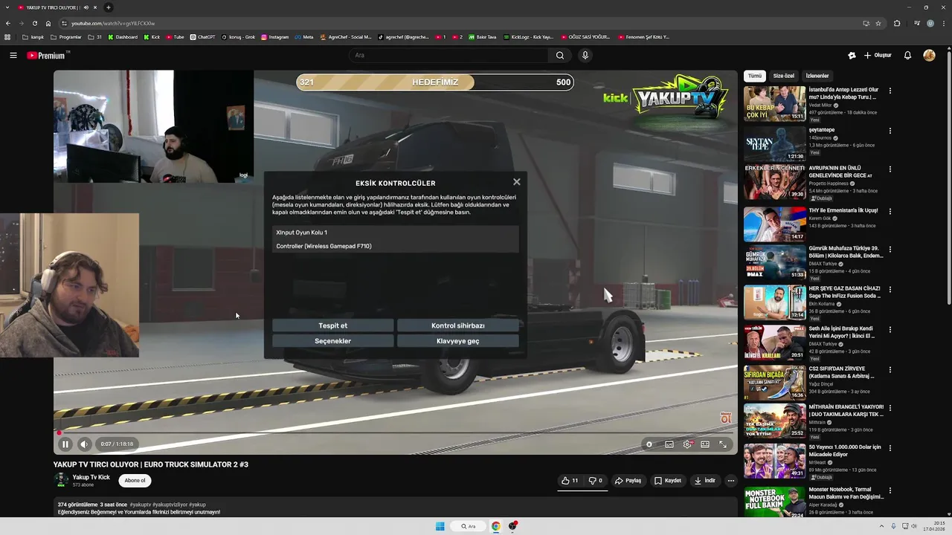Seek on the video progress bar

(395, 432)
